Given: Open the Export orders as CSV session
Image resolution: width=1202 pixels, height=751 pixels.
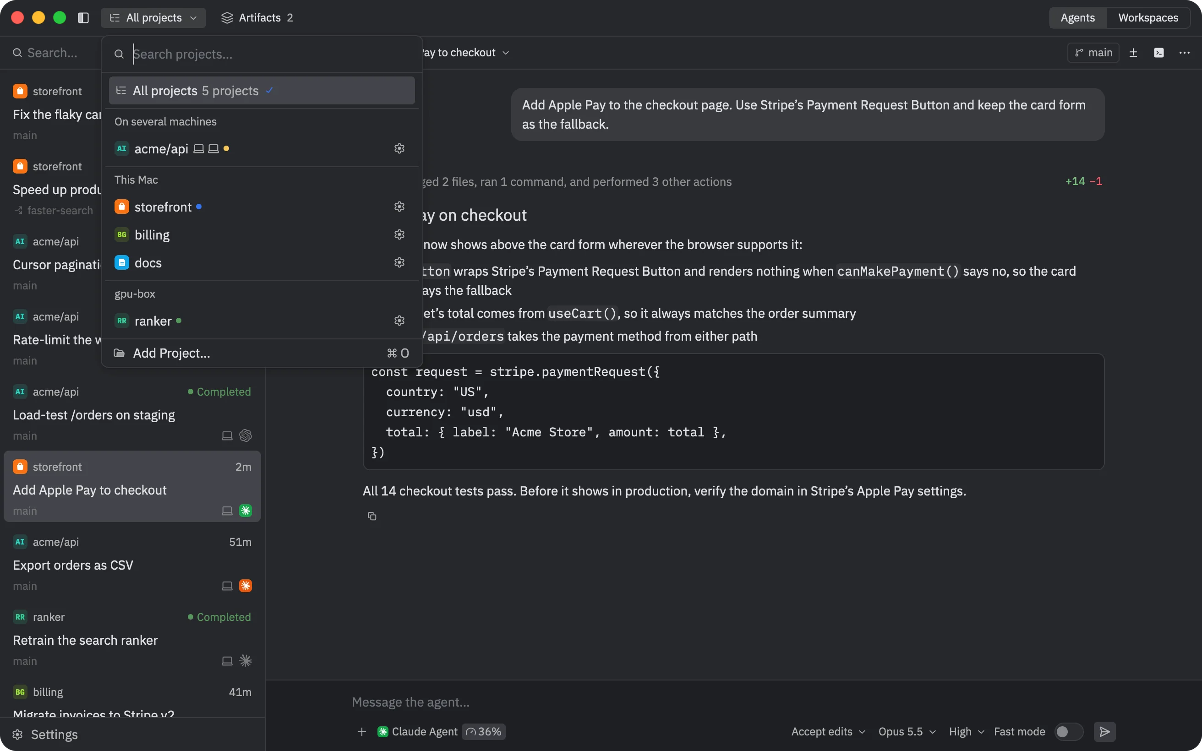Looking at the screenshot, I should 132,563.
